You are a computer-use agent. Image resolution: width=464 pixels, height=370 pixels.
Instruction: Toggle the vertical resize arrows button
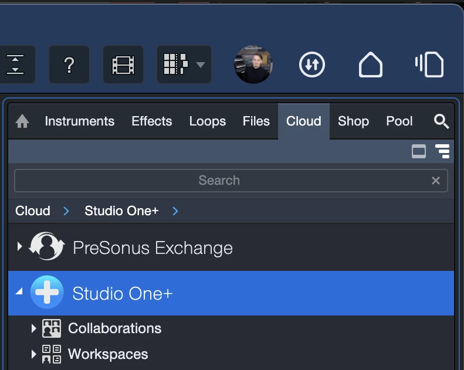point(15,65)
